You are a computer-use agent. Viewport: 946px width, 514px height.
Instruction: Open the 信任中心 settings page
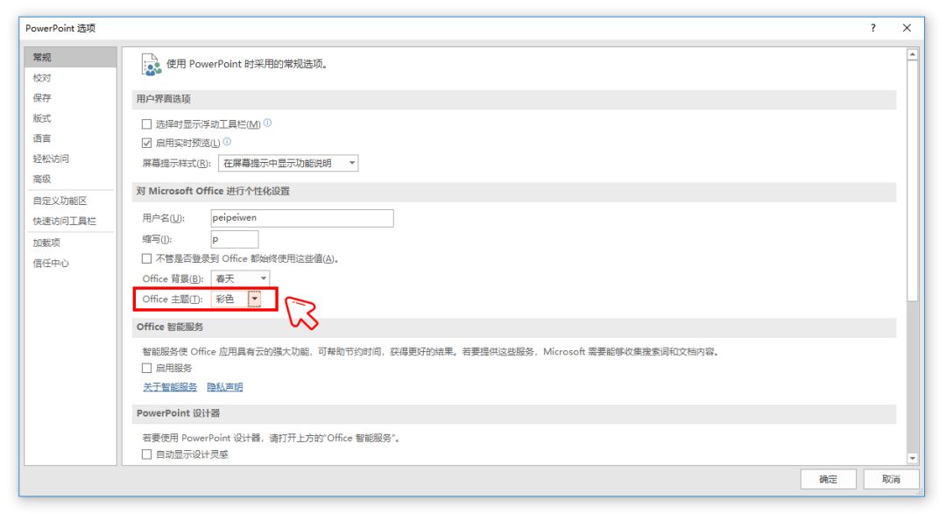click(50, 263)
